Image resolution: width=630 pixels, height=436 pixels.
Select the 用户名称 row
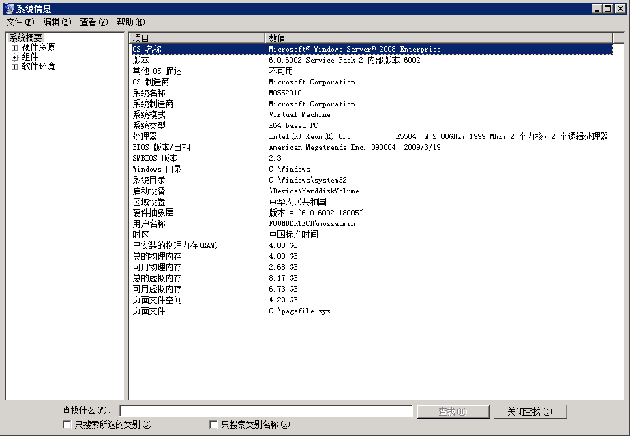coord(372,223)
